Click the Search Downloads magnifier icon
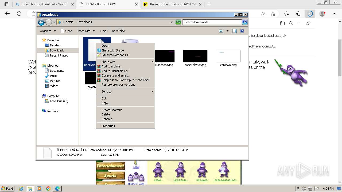The width and height of the screenshot is (342, 192). click(x=245, y=22)
